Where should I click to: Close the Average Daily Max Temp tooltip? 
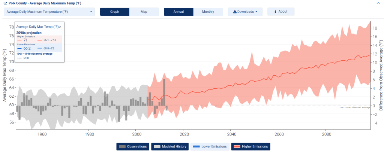click(x=60, y=27)
